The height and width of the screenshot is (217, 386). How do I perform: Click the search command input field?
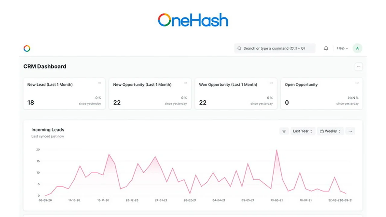pyautogui.click(x=275, y=48)
